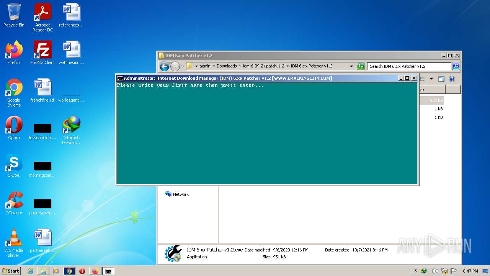Select the 952 KB file row
Image resolution: width=490 pixels, height=276 pixels.
(431, 100)
